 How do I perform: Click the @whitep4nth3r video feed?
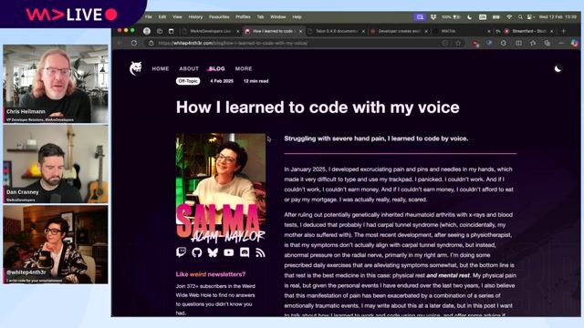click(x=56, y=245)
